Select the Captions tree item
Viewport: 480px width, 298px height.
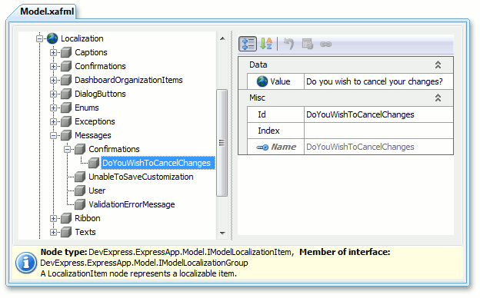click(91, 52)
